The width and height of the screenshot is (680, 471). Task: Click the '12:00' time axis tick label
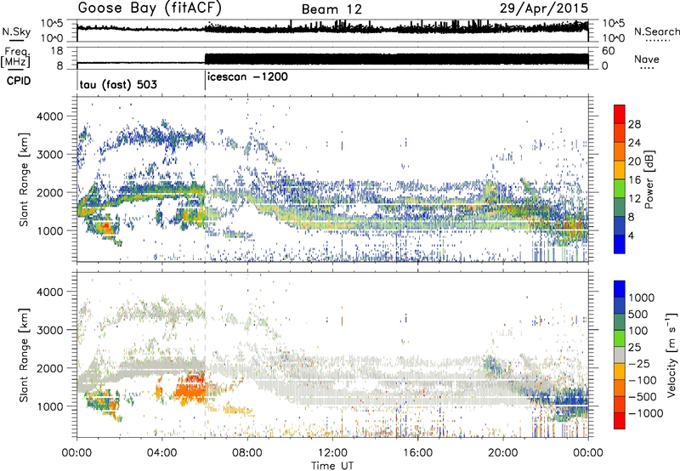tap(332, 453)
